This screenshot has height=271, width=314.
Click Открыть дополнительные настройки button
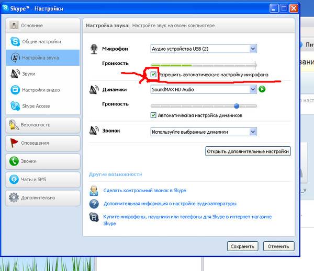pyautogui.click(x=248, y=151)
